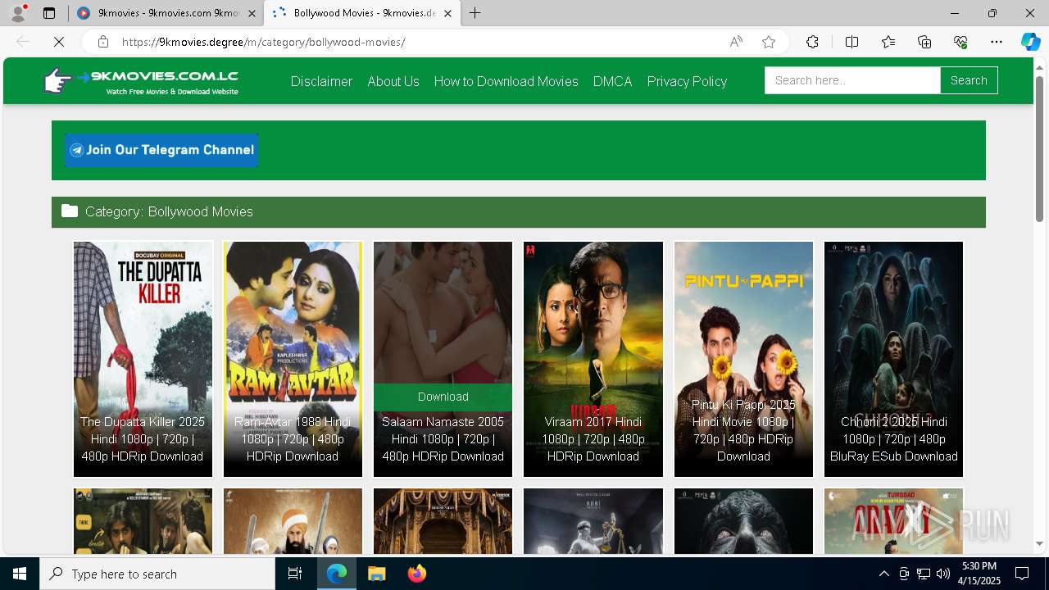1049x590 pixels.
Task: Close the 9kmovies.com first tab
Action: [252, 13]
